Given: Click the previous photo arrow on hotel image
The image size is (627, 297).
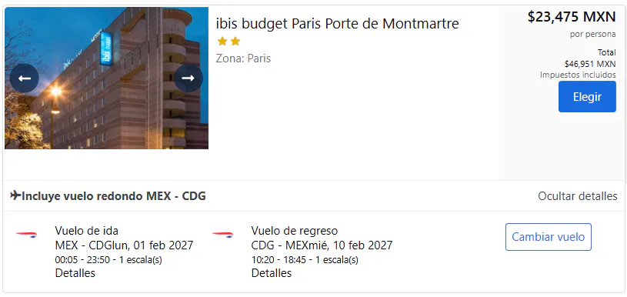Looking at the screenshot, I should [25, 78].
